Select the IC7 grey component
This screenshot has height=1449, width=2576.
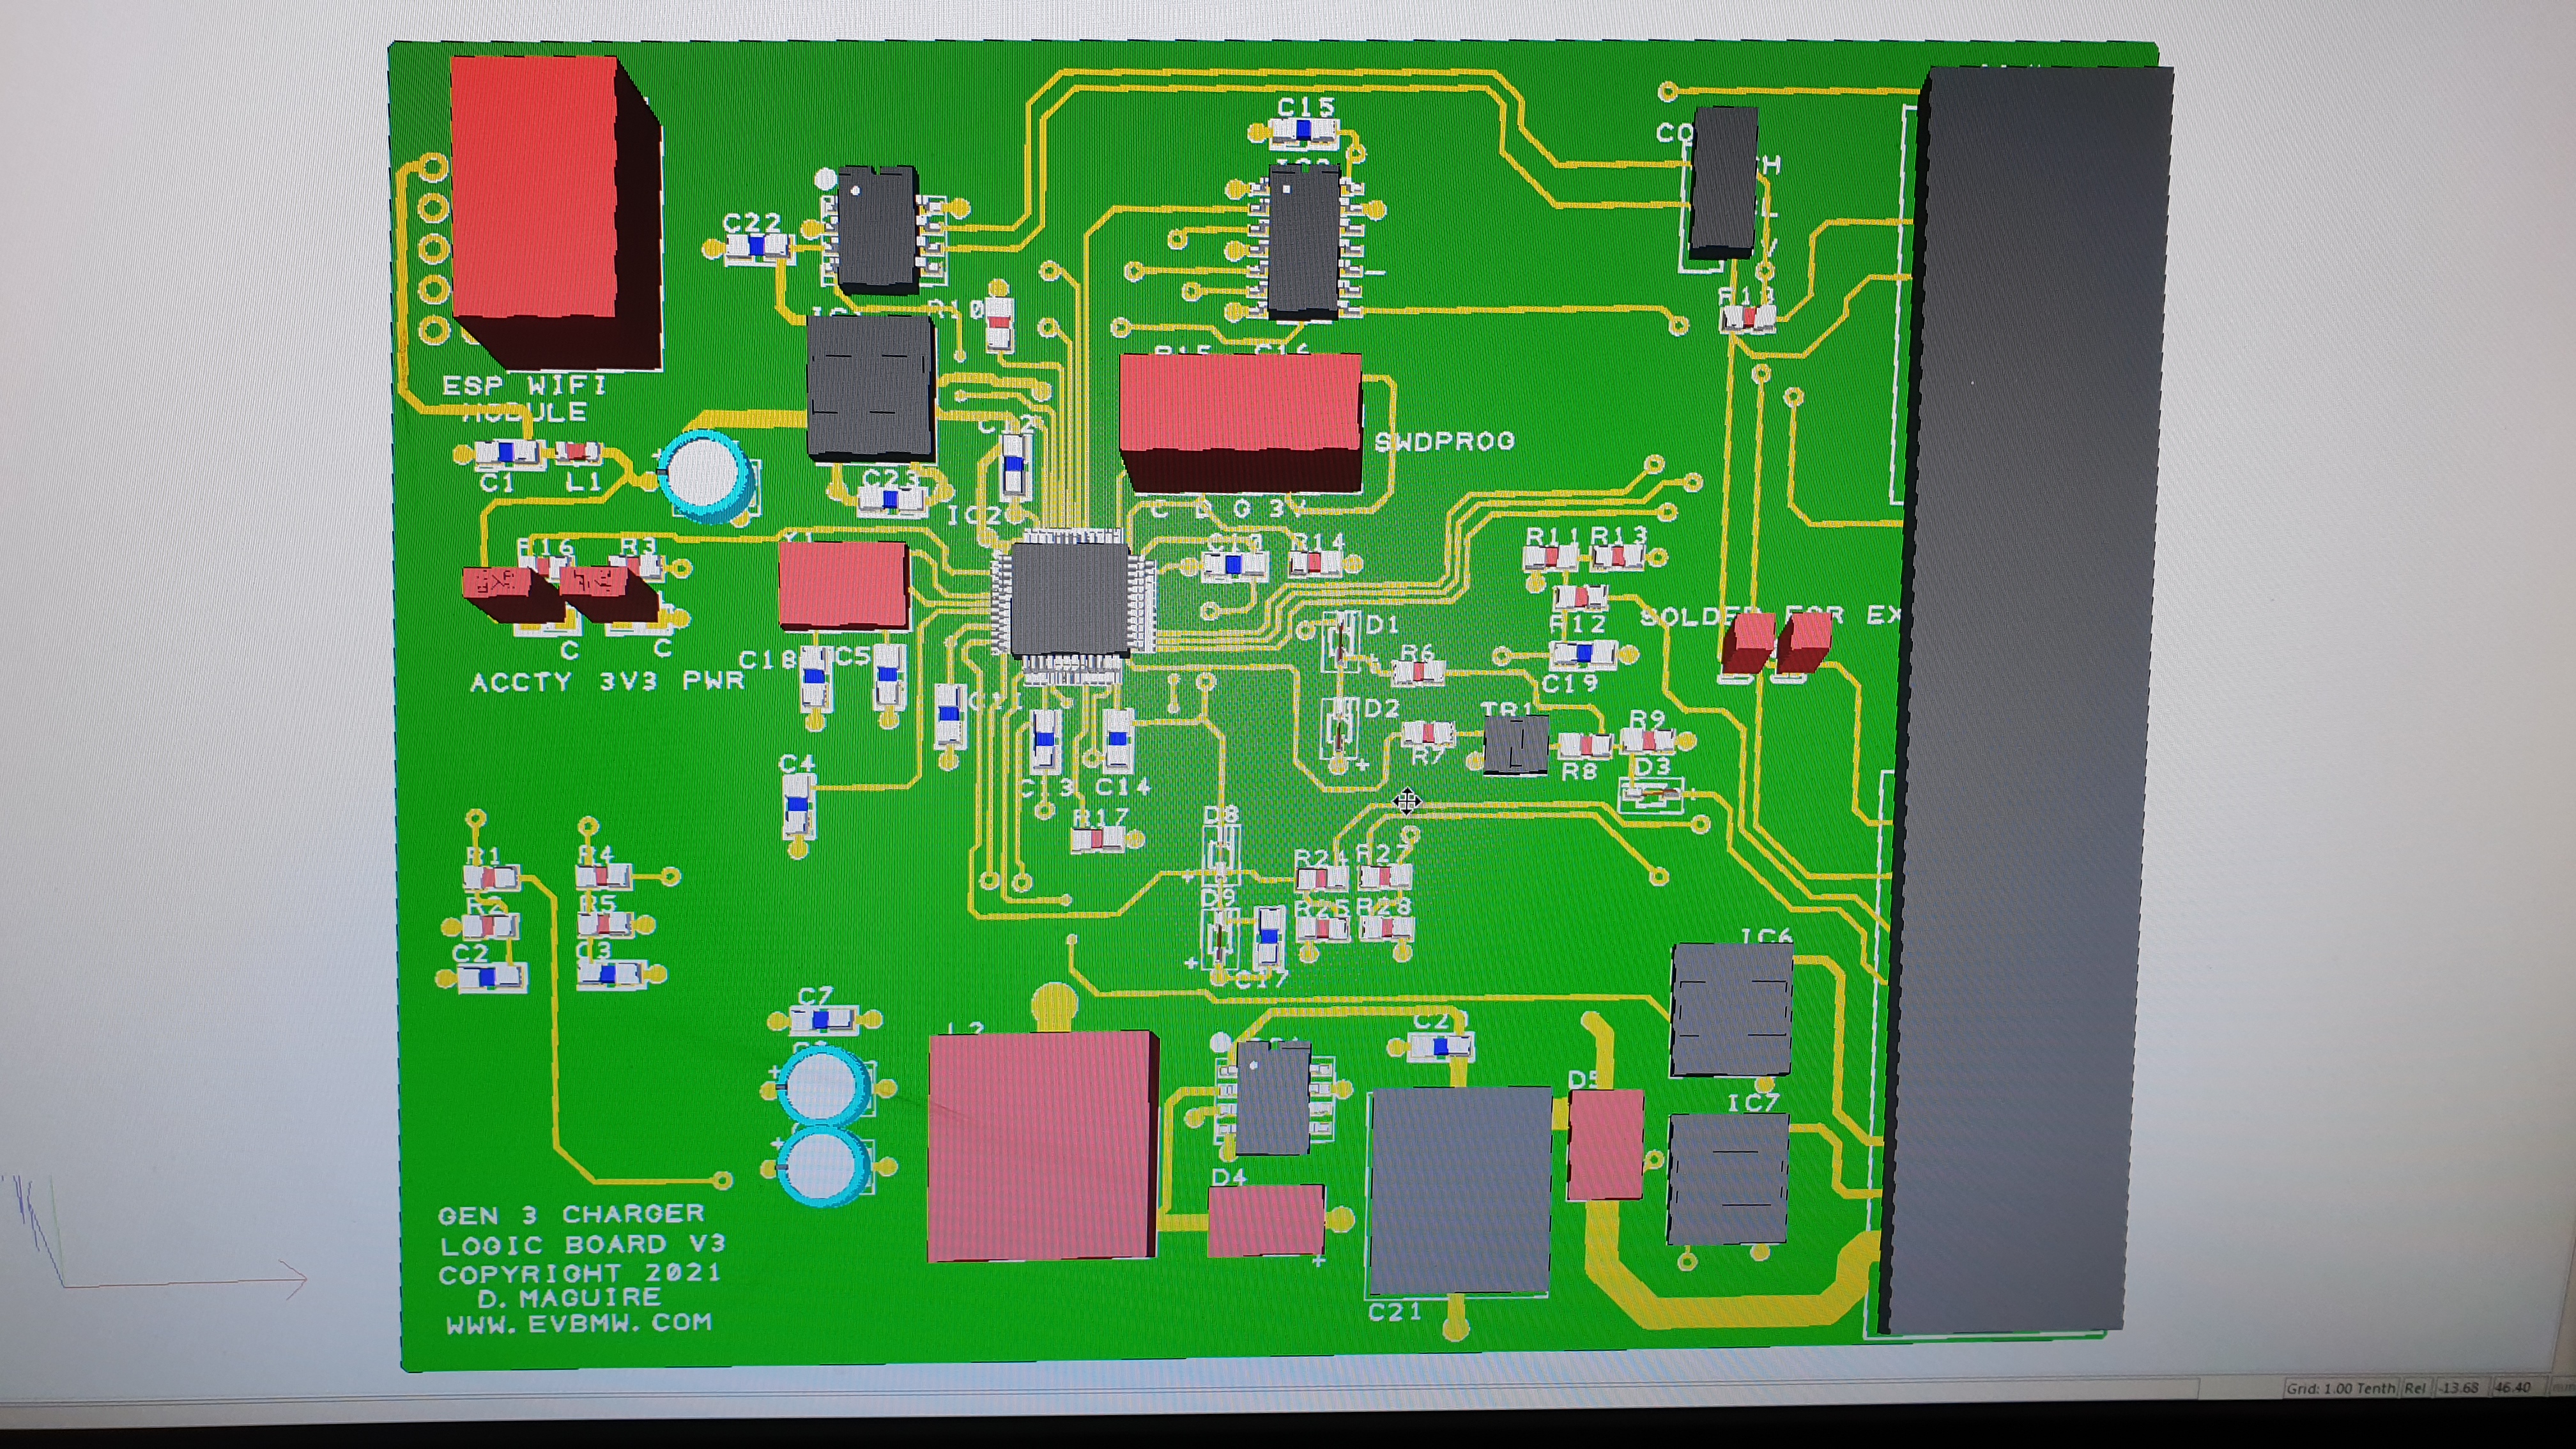click(x=1728, y=1180)
